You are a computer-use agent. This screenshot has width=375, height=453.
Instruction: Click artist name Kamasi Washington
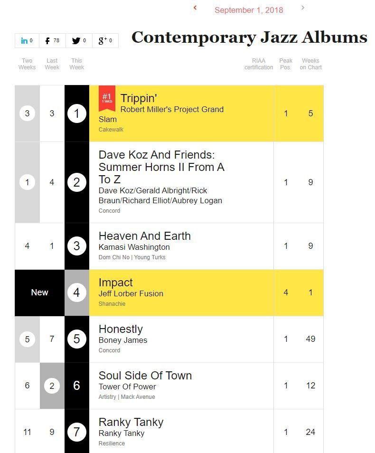point(134,247)
